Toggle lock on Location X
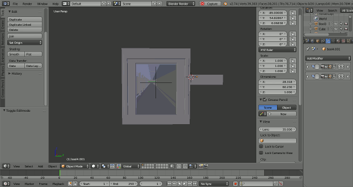The height and width of the screenshot is (187, 353). pyautogui.click(x=293, y=13)
